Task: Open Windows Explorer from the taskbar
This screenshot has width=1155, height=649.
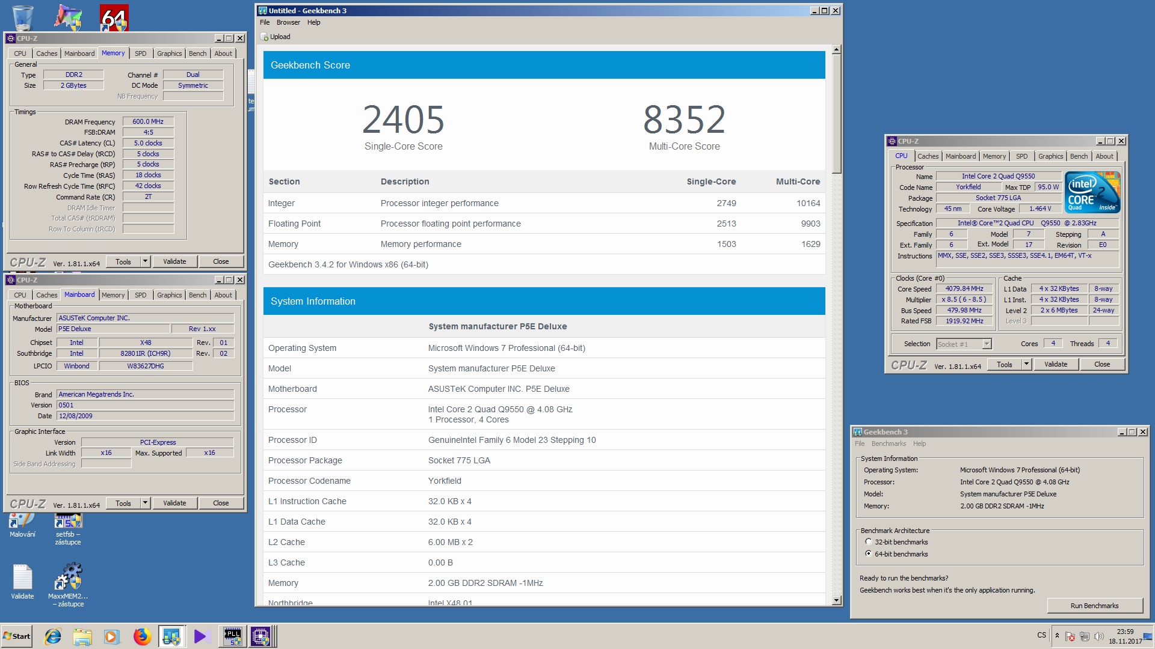Action: pos(82,636)
